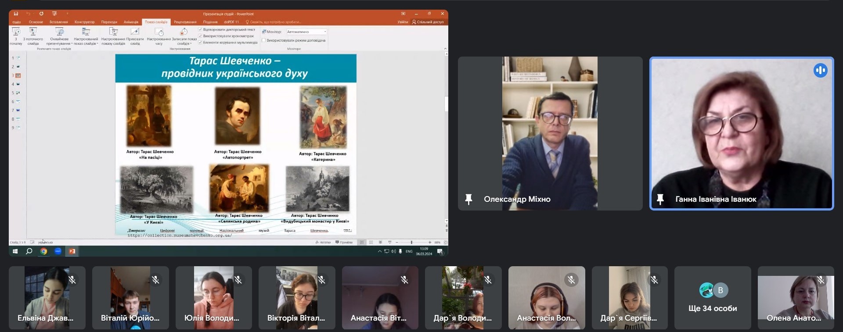Uncheck 'Відтворювати дикторський текст' checkbox
This screenshot has width=843, height=332.
click(200, 30)
